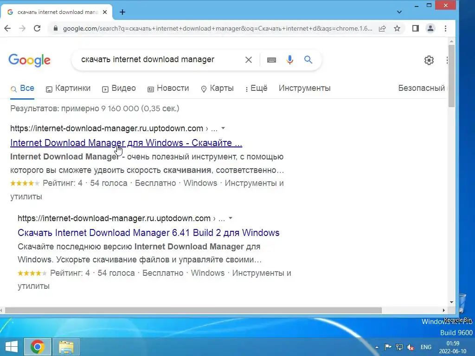Share this page from address bar
The width and height of the screenshot is (475, 356).
[382, 28]
